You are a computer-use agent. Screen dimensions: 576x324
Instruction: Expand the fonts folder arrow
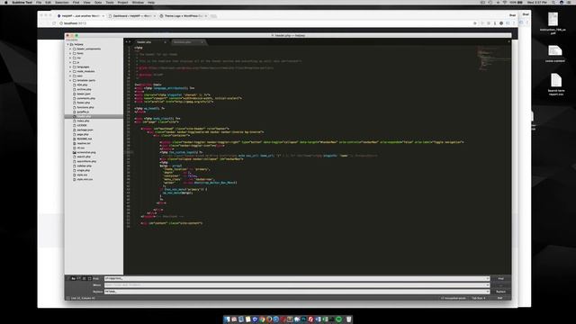pos(70,53)
